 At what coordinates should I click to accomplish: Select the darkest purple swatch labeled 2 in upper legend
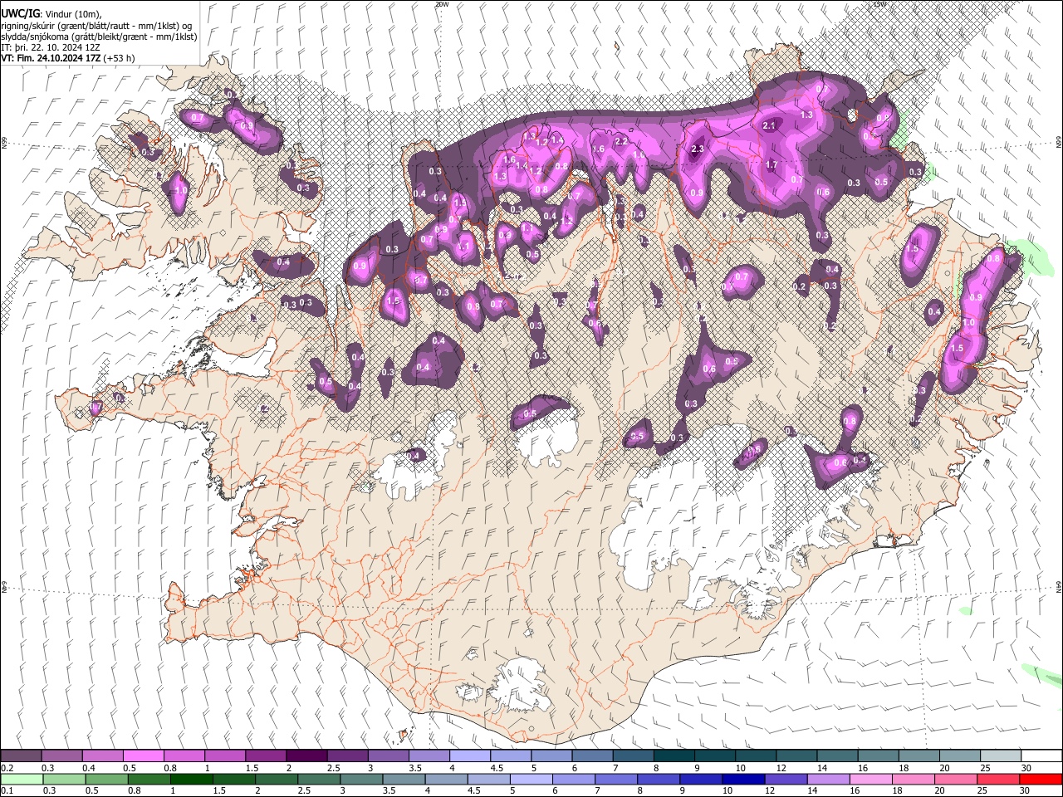[x=306, y=756]
